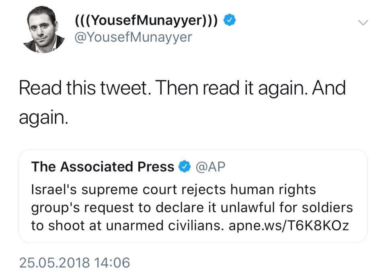Viewport: 386px width, 276px height.
Task: Click the blue verified badge beside YousefMunayyer
Action: coord(230,20)
